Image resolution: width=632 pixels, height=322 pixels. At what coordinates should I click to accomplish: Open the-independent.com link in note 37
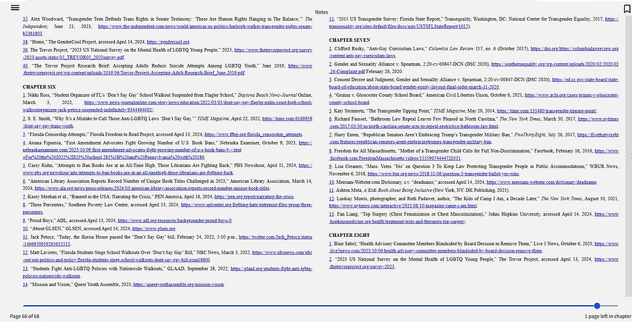(x=205, y=26)
